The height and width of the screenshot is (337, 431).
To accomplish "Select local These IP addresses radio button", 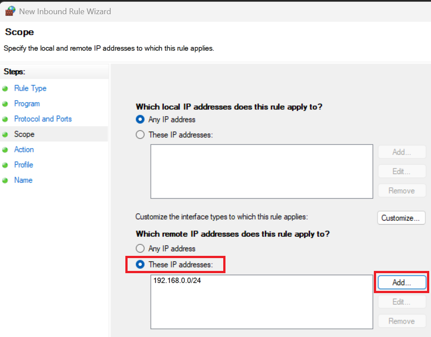I will pyautogui.click(x=140, y=135).
